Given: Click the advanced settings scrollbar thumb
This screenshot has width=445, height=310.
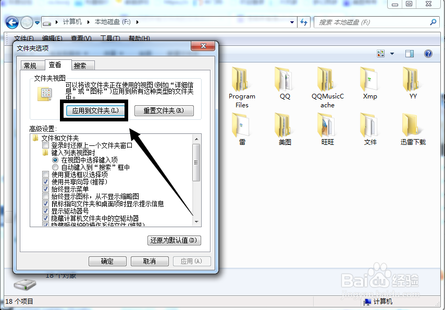Looking at the screenshot, I should [x=196, y=163].
